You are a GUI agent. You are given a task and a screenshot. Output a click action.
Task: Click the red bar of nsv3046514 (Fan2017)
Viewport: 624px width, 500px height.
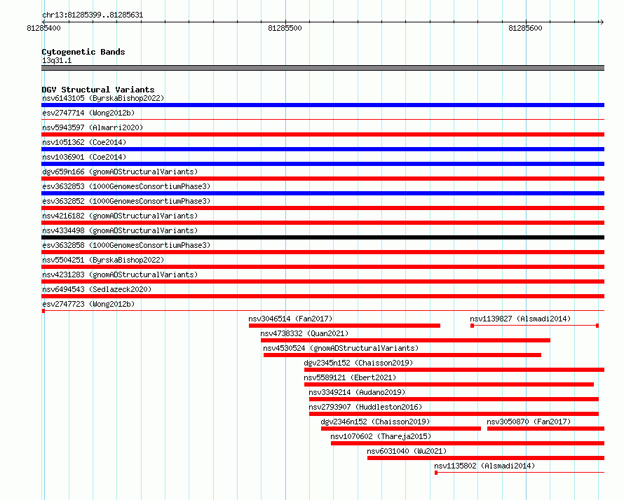pos(345,326)
